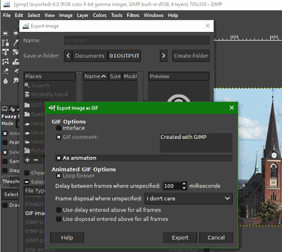282x252 pixels.
Task: Open the Device Status tab icon
Action: tap(12, 109)
